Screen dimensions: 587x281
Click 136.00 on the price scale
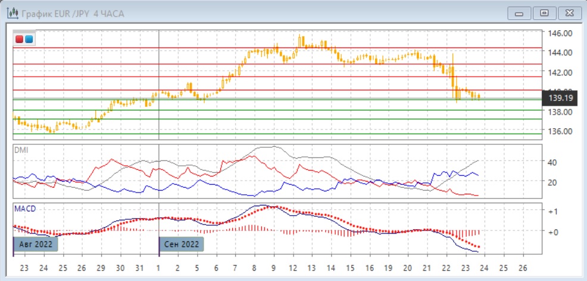(560, 131)
